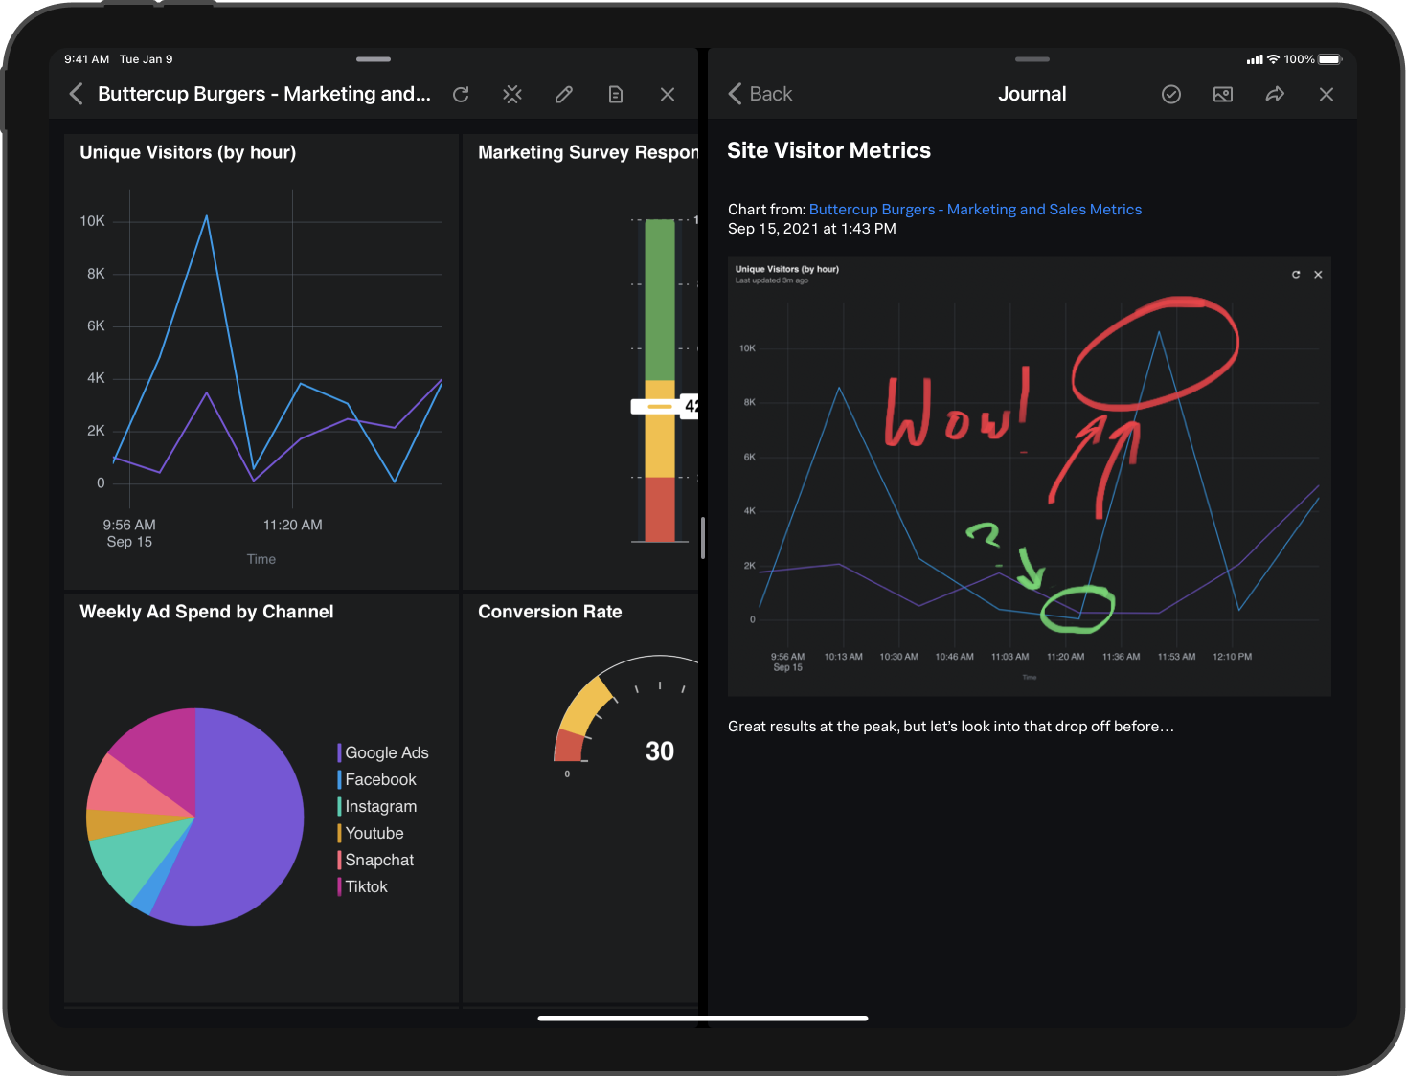Tap the top grabber of the Journal app
The height and width of the screenshot is (1076, 1406).
click(1032, 59)
